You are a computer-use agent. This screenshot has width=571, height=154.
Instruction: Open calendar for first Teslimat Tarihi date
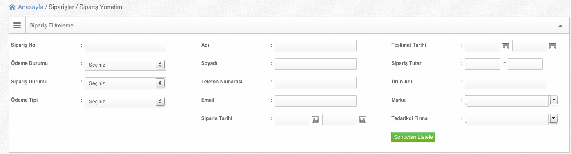pos(505,46)
